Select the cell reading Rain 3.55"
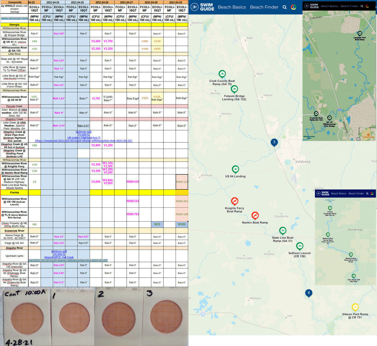The width and height of the screenshot is (377, 346). [59, 34]
